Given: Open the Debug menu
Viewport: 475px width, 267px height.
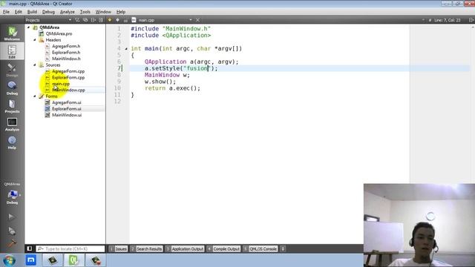Looking at the screenshot, I should 48,12.
